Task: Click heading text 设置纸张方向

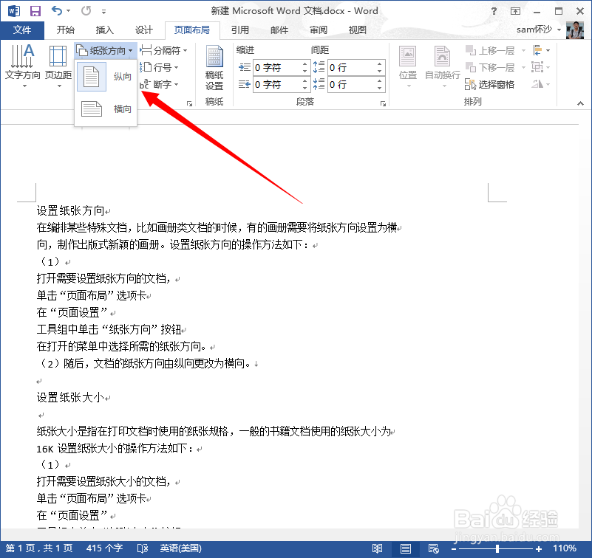Action: click(70, 210)
